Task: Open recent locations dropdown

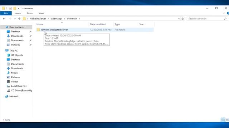Action: (x=15, y=18)
